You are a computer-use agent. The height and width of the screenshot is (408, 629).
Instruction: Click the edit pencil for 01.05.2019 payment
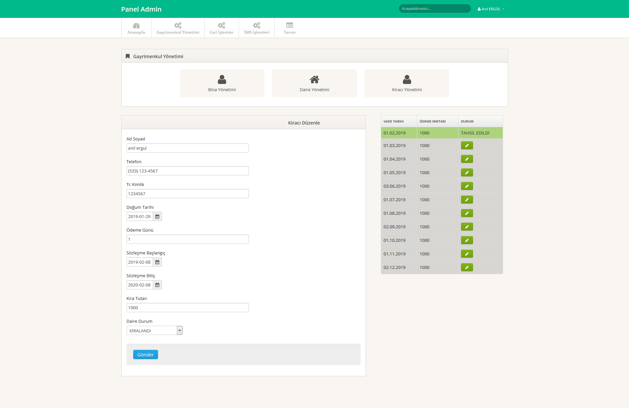467,172
